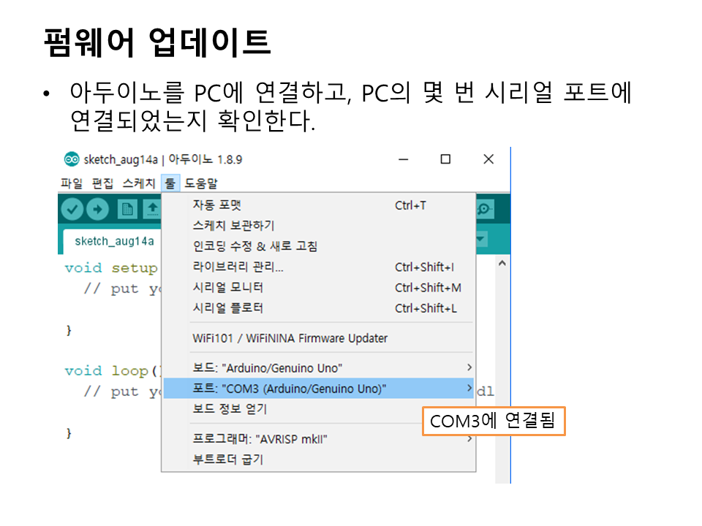Click the New sketch toolbar icon
Screen dimensions: 702x526
[x=127, y=209]
